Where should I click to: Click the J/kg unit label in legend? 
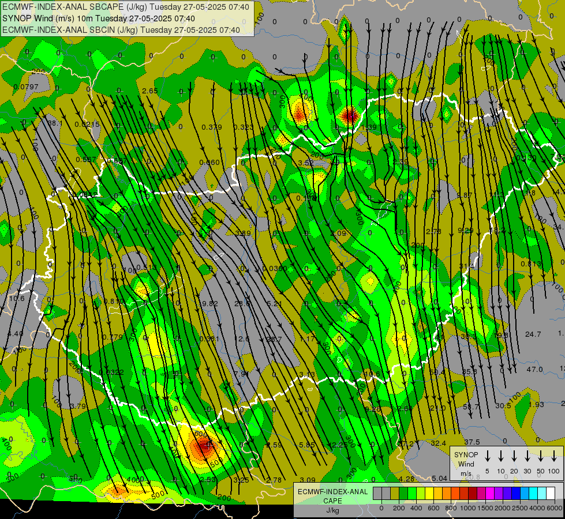tap(332, 510)
